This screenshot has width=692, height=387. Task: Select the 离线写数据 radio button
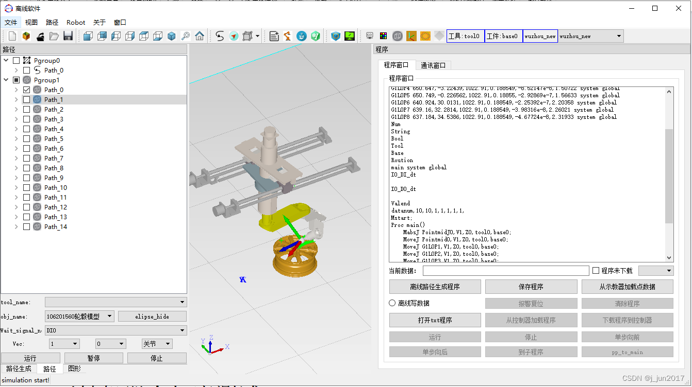click(x=392, y=303)
